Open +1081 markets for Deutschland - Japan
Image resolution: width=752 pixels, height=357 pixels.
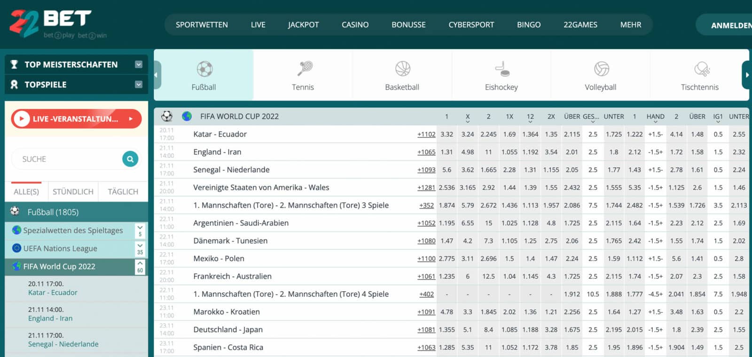[x=426, y=330]
